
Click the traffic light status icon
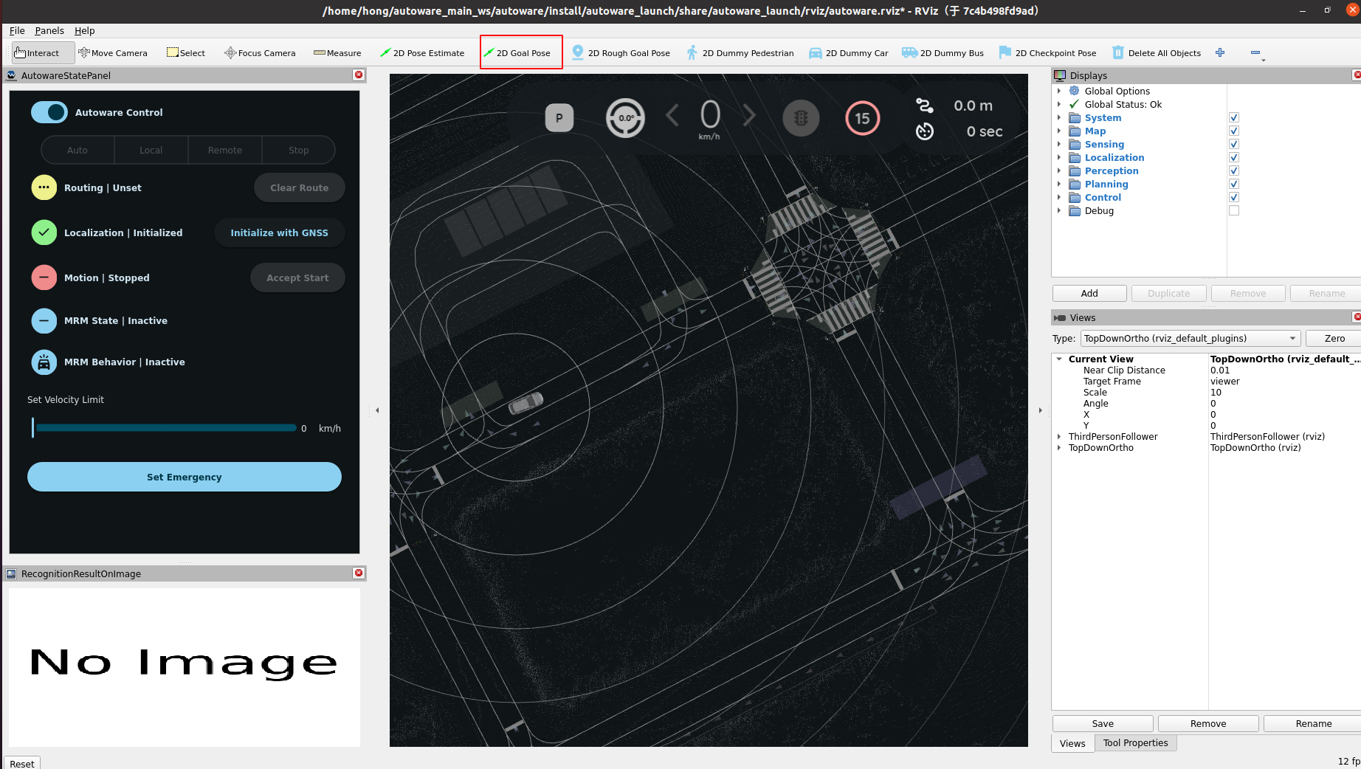801,118
